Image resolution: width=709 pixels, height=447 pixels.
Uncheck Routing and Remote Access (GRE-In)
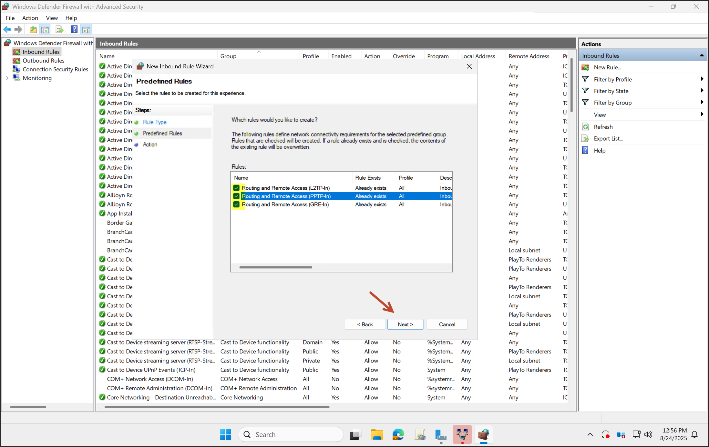coord(236,204)
